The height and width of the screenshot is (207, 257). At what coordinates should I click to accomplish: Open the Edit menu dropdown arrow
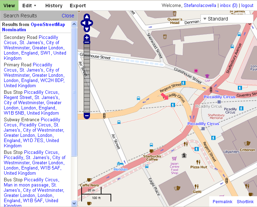pyautogui.click(x=35, y=6)
